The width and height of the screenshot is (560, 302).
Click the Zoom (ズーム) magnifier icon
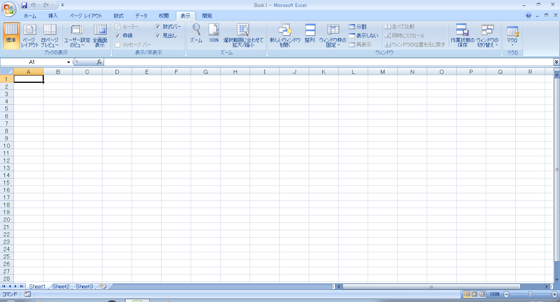[x=196, y=30]
